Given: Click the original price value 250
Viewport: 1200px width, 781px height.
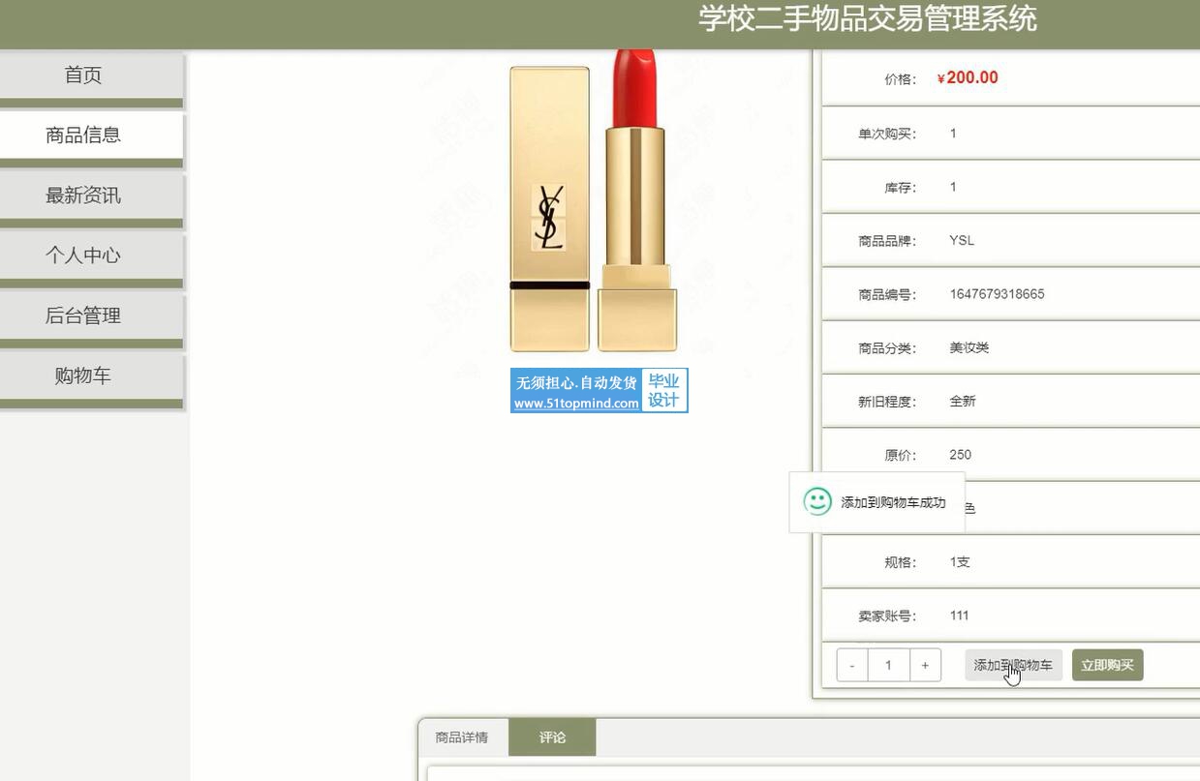Looking at the screenshot, I should (960, 455).
